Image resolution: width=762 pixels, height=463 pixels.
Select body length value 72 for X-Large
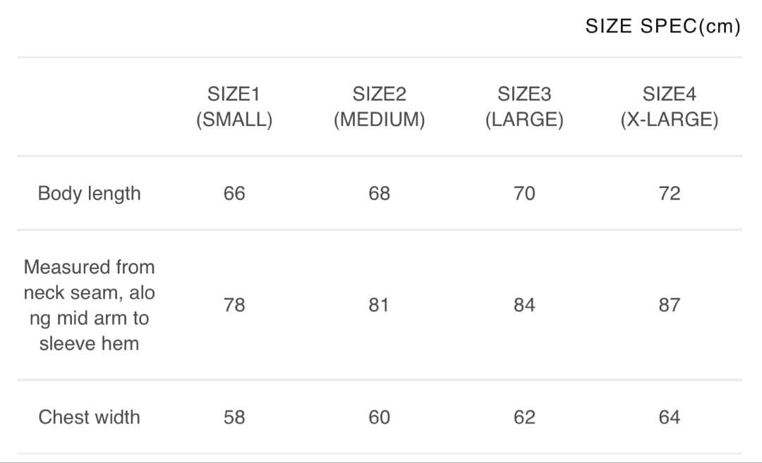pyautogui.click(x=669, y=193)
